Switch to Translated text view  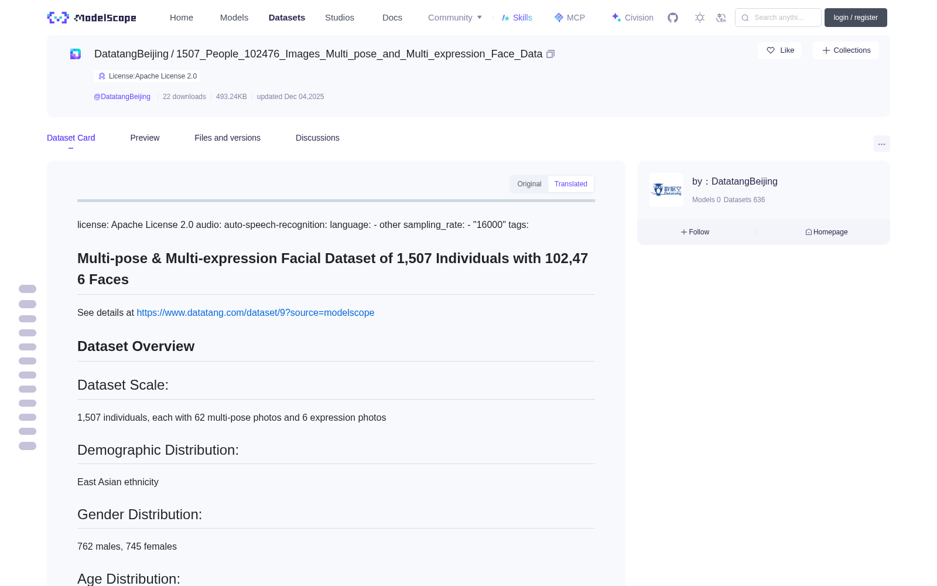571,184
